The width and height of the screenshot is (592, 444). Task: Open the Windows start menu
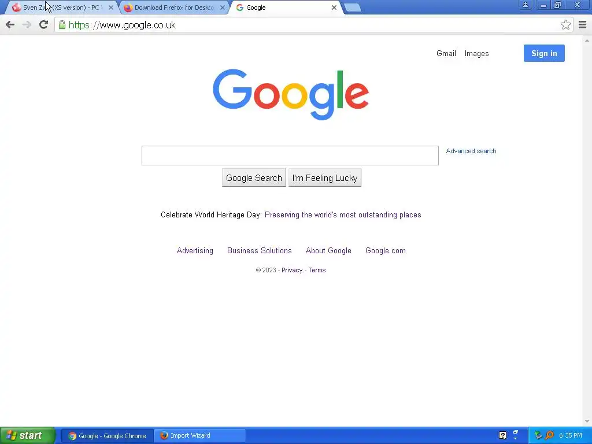click(x=27, y=436)
